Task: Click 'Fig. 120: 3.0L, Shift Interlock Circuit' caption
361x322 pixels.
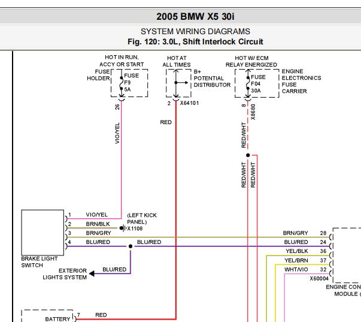Action: click(195, 42)
